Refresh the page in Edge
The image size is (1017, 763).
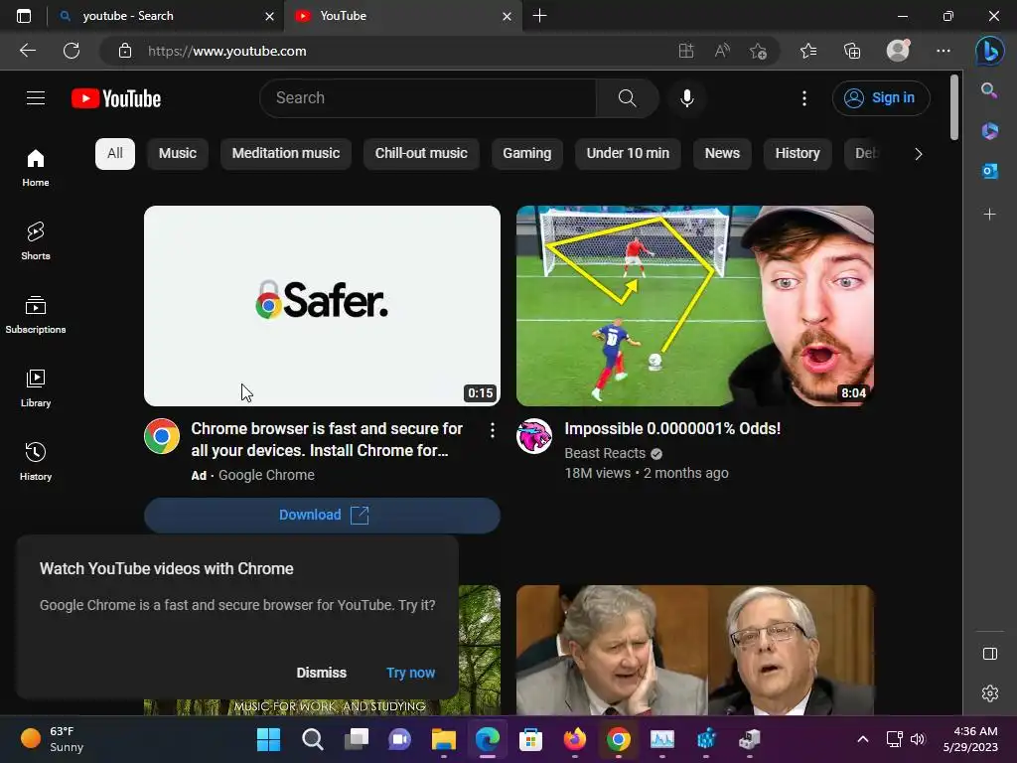(72, 51)
